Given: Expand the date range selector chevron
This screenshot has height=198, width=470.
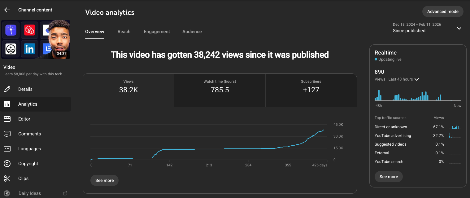Looking at the screenshot, I should (x=459, y=28).
